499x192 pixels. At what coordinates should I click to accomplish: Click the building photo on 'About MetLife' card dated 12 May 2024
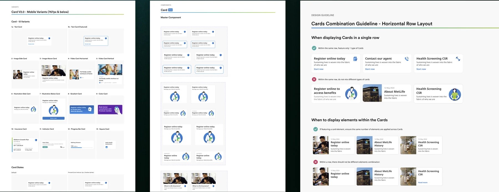click(372, 94)
